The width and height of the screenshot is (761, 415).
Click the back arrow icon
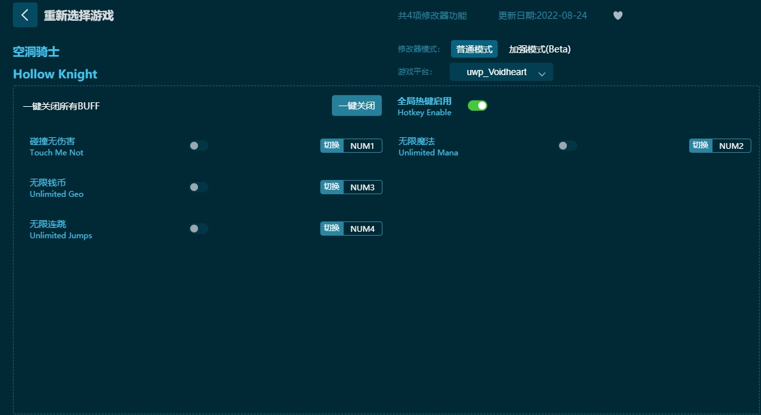click(25, 15)
